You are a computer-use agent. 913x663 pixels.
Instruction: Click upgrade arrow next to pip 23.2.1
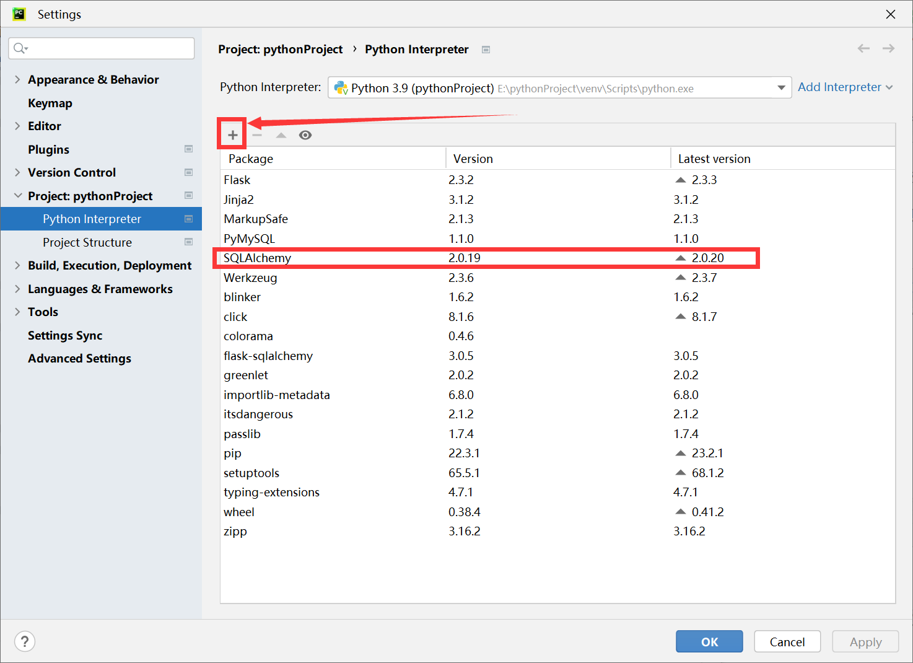(x=681, y=453)
